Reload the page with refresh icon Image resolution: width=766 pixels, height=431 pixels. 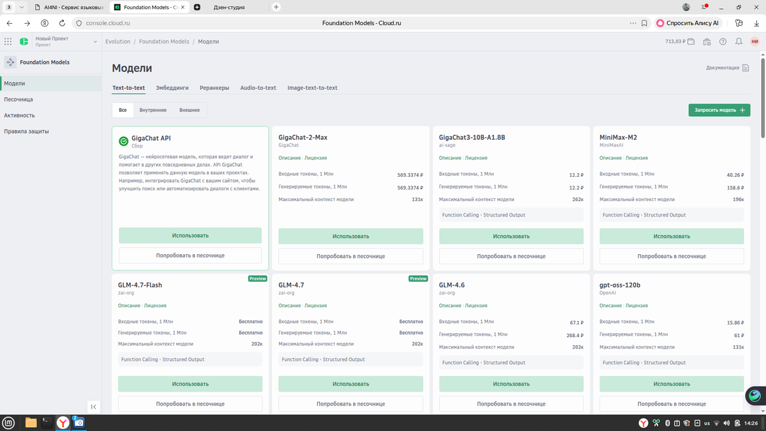tap(62, 23)
